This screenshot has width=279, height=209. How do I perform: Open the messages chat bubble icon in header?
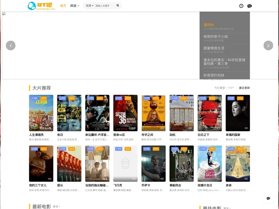pyautogui.click(x=250, y=6)
